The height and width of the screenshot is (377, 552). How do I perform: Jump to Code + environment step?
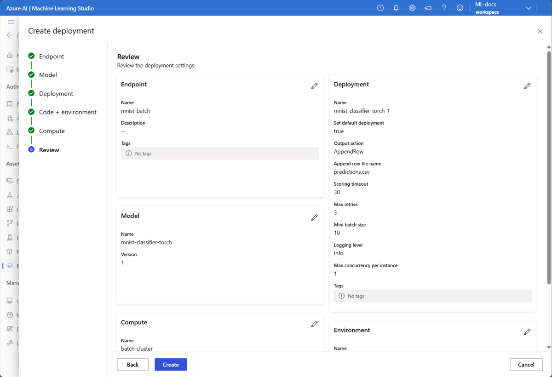[x=68, y=112]
